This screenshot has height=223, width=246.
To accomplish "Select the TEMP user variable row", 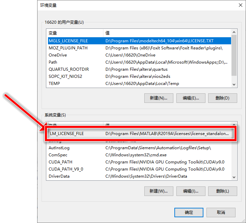I will [139, 84].
